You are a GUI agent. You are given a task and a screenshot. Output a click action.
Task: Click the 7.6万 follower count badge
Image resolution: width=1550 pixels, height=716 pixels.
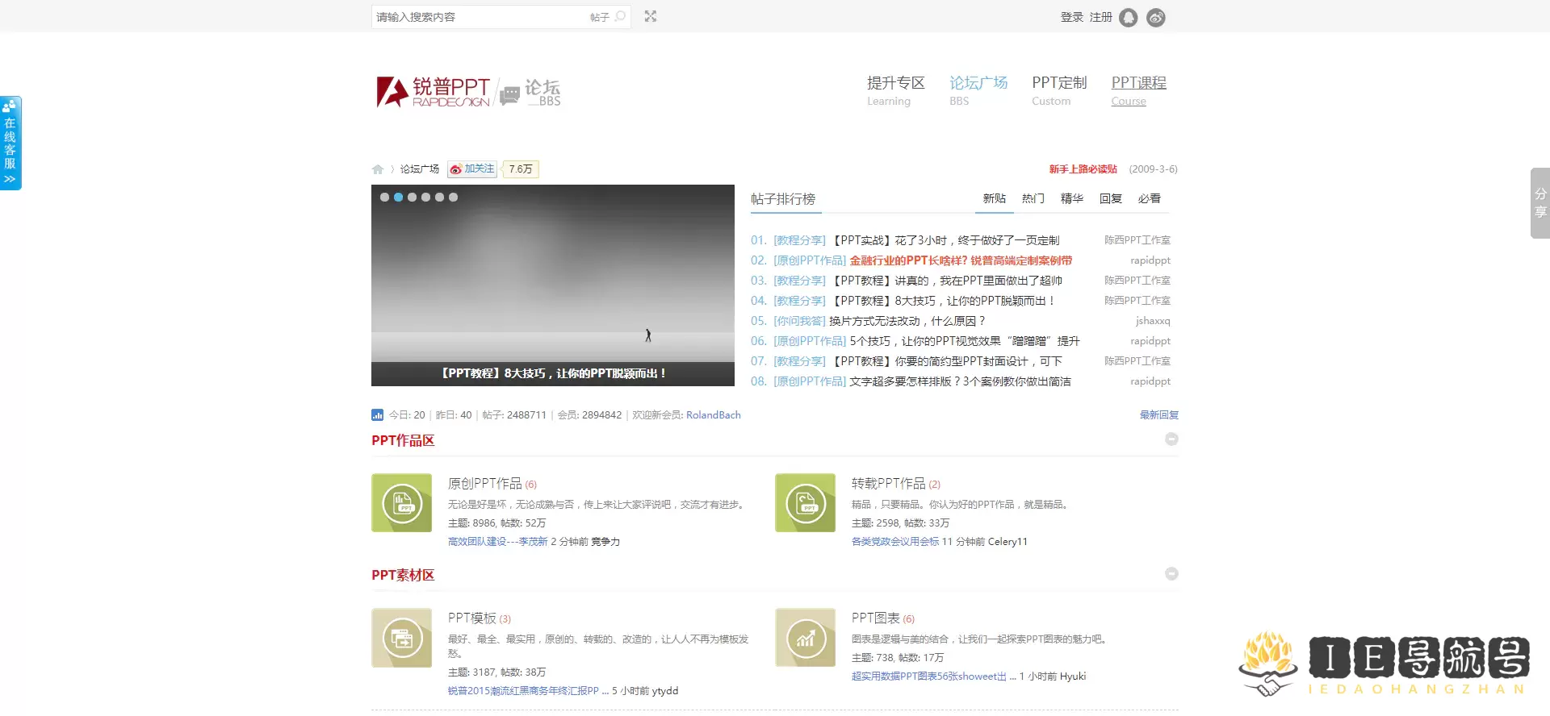click(521, 169)
